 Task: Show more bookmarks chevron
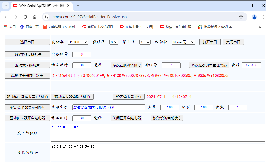pos(260,27)
